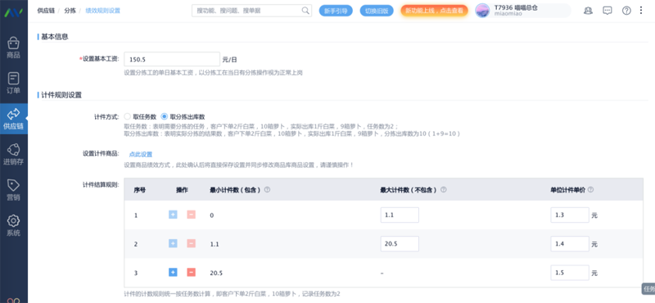Open the customer service headset icon

pos(588,11)
